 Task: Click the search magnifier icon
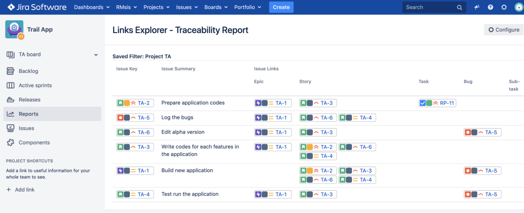click(460, 8)
